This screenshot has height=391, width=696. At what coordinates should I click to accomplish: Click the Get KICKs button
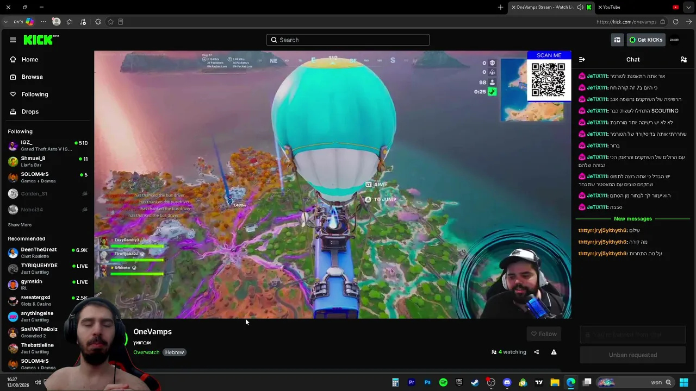[646, 40]
